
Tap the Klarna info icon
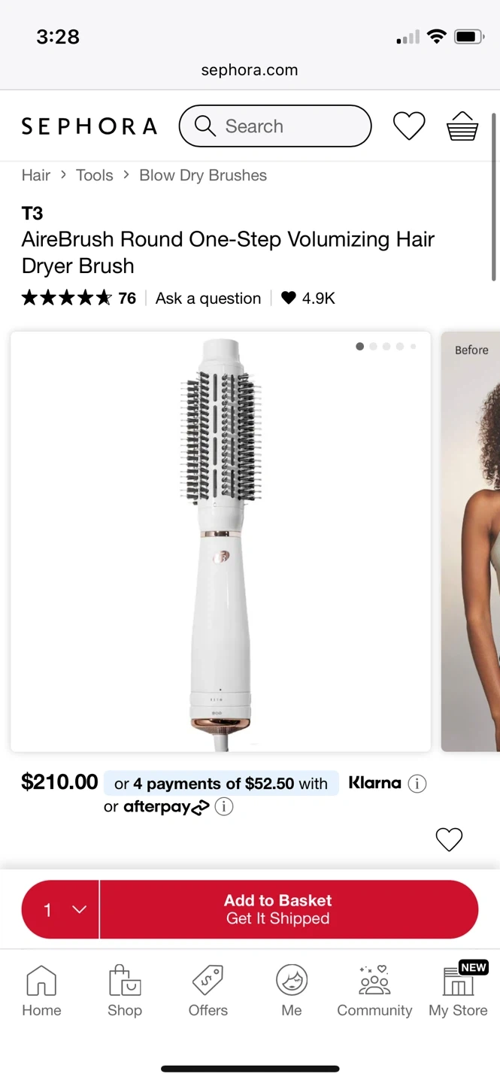(x=417, y=784)
